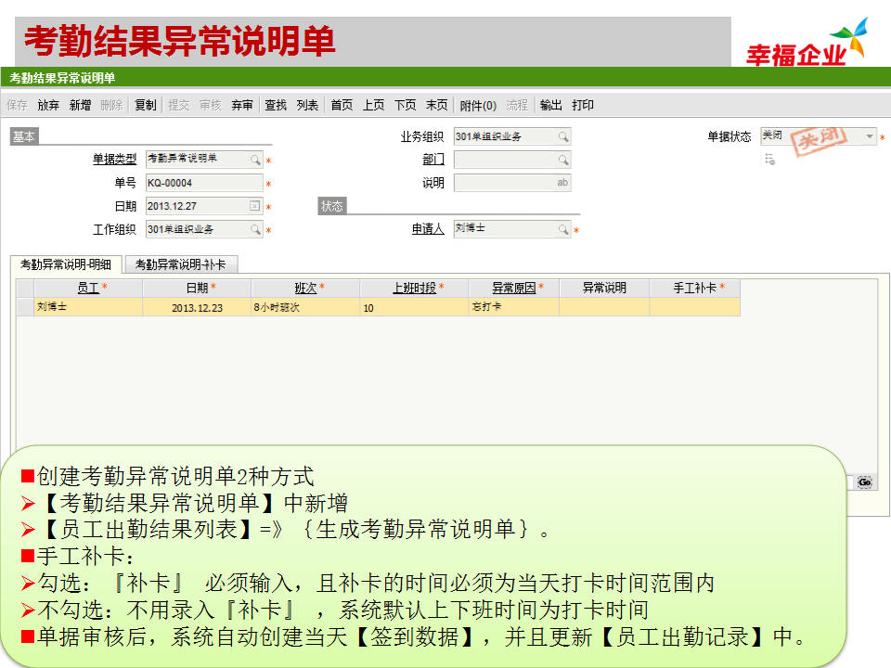The image size is (891, 668).
Task: Click the 单据类型 search magnifier icon
Action: 255,160
